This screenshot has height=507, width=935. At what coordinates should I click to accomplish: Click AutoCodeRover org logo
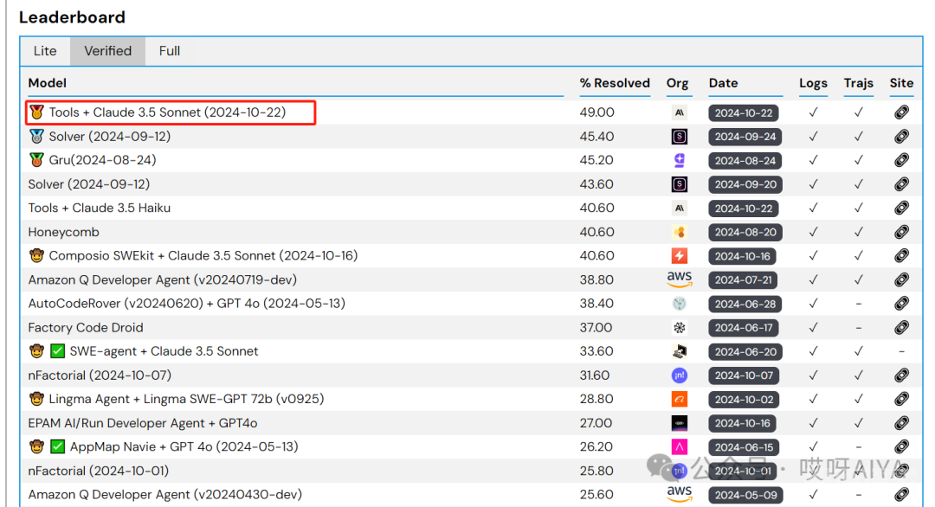pos(680,303)
